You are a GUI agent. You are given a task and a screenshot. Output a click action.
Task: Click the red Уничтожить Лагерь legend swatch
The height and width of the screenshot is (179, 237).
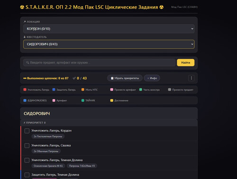(x=25, y=90)
